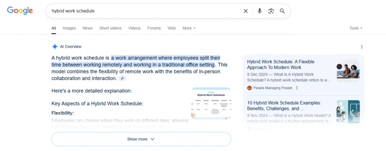The image size is (386, 151).
Task: Click the Google logo
Action: click(x=21, y=11)
